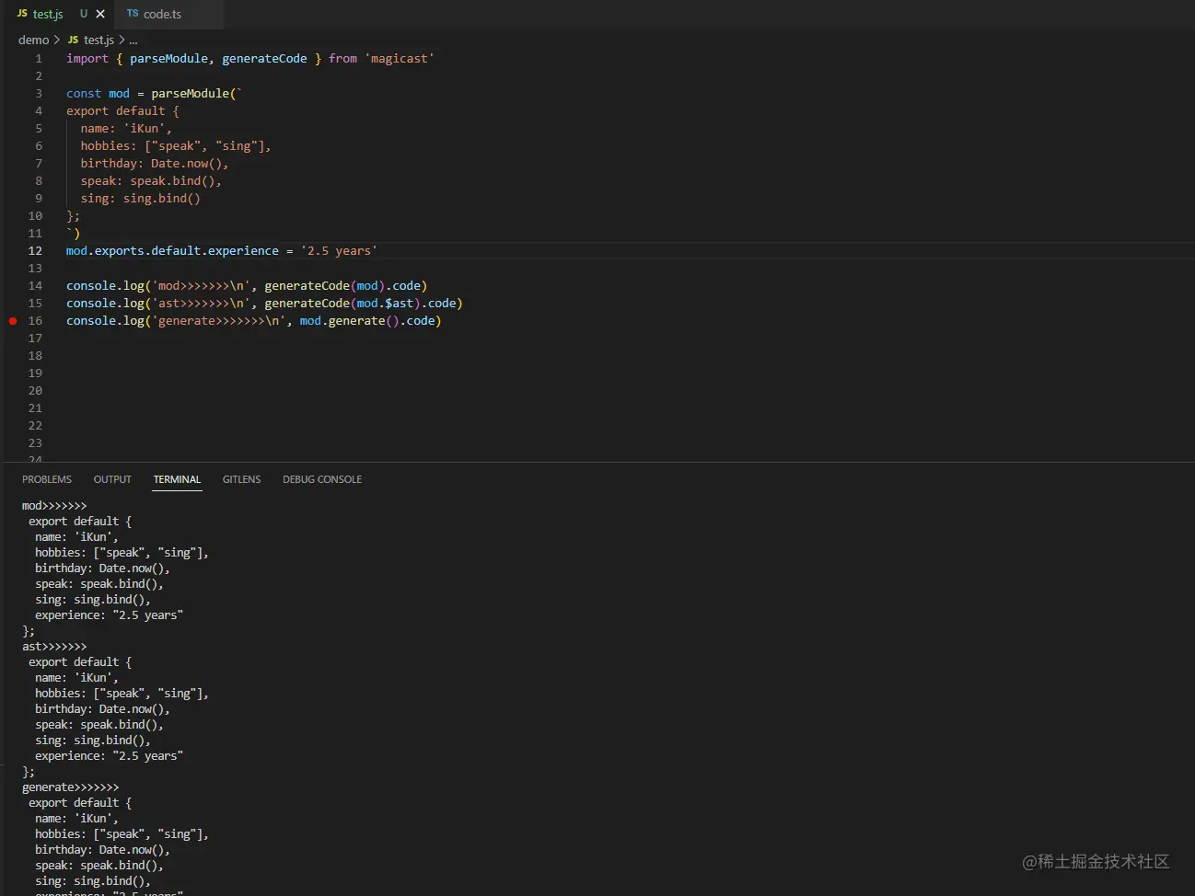1195x896 pixels.
Task: Click the JS icon in the breadcrumb
Action: point(73,40)
